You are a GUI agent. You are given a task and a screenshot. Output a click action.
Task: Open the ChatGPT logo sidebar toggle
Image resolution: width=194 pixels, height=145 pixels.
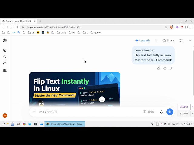pos(5,40)
